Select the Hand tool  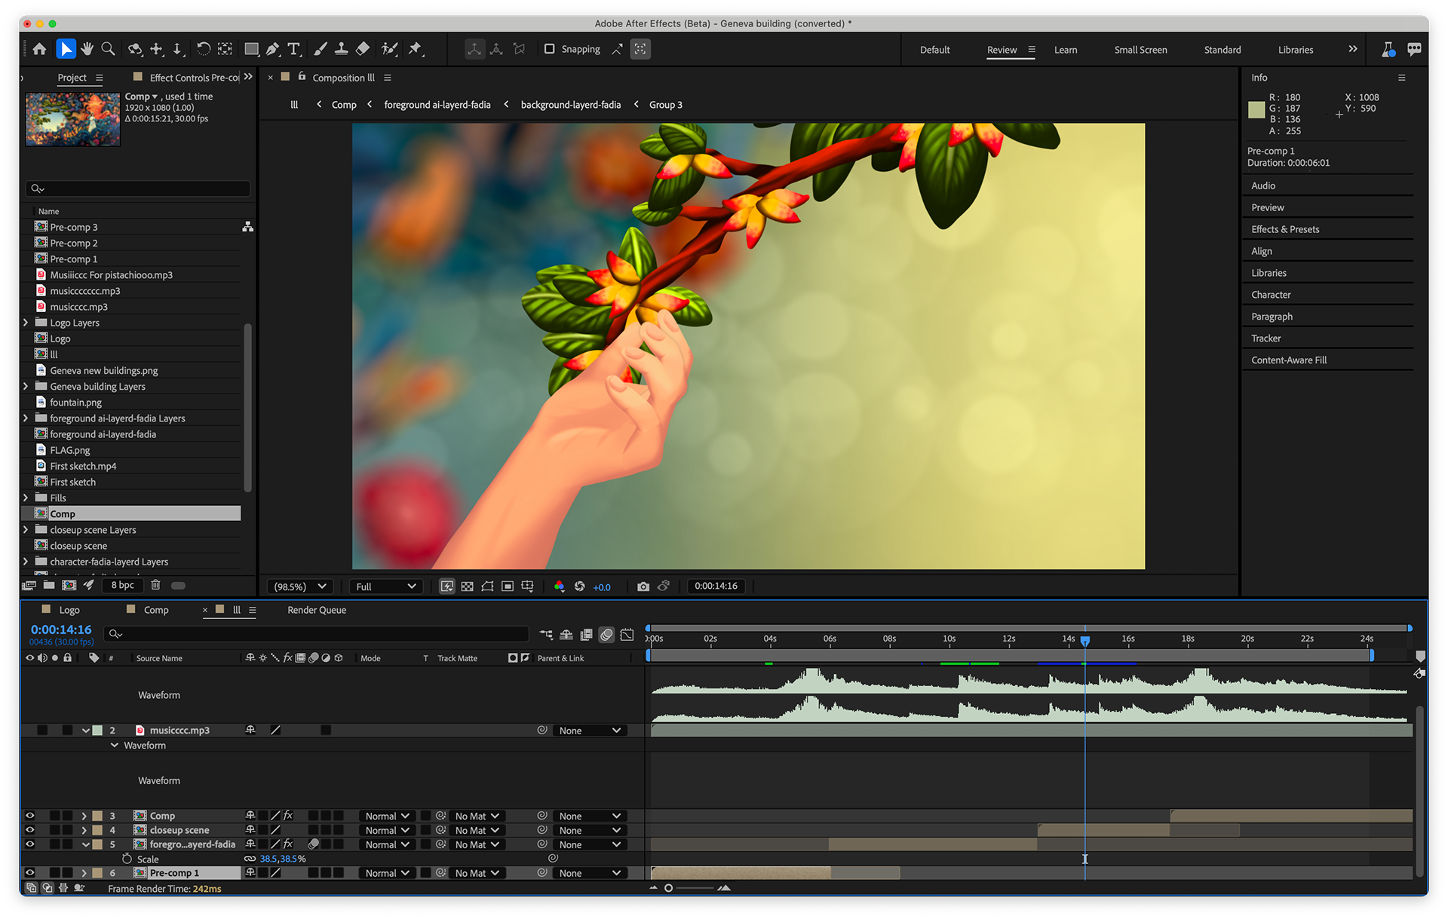87,49
